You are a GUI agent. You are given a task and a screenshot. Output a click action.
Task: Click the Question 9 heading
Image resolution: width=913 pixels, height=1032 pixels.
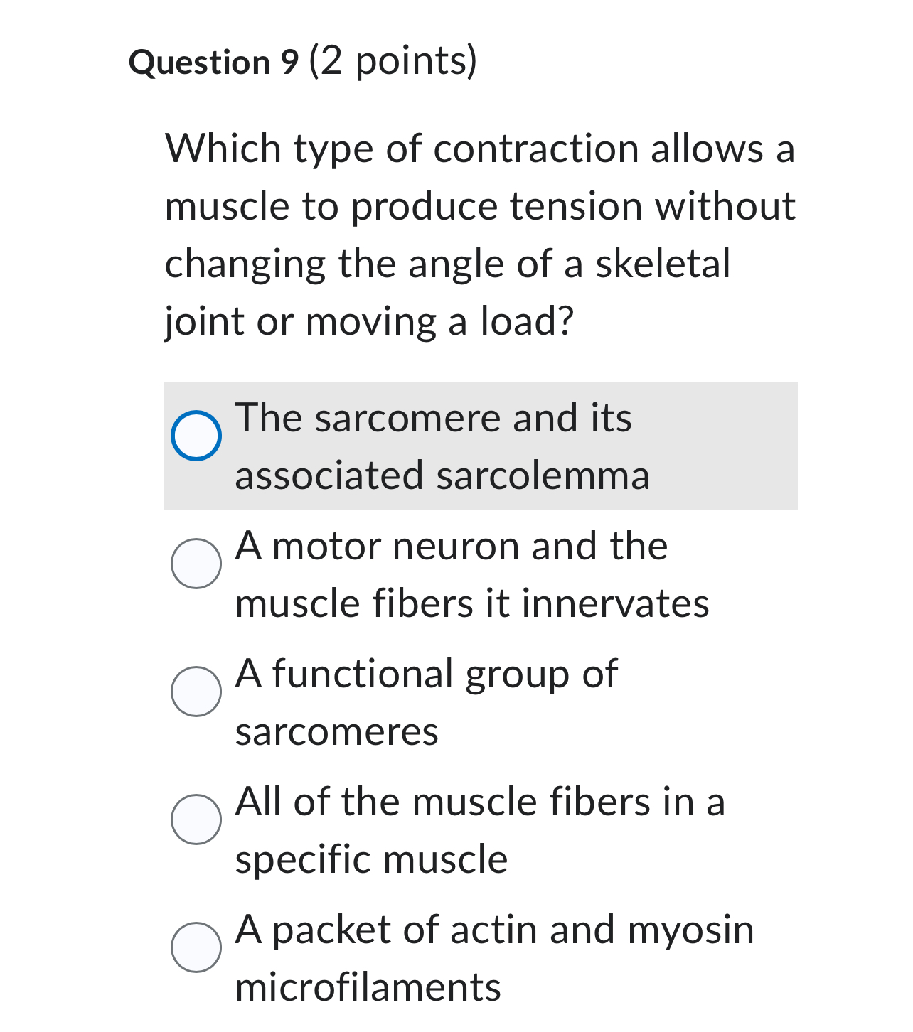coord(214,63)
